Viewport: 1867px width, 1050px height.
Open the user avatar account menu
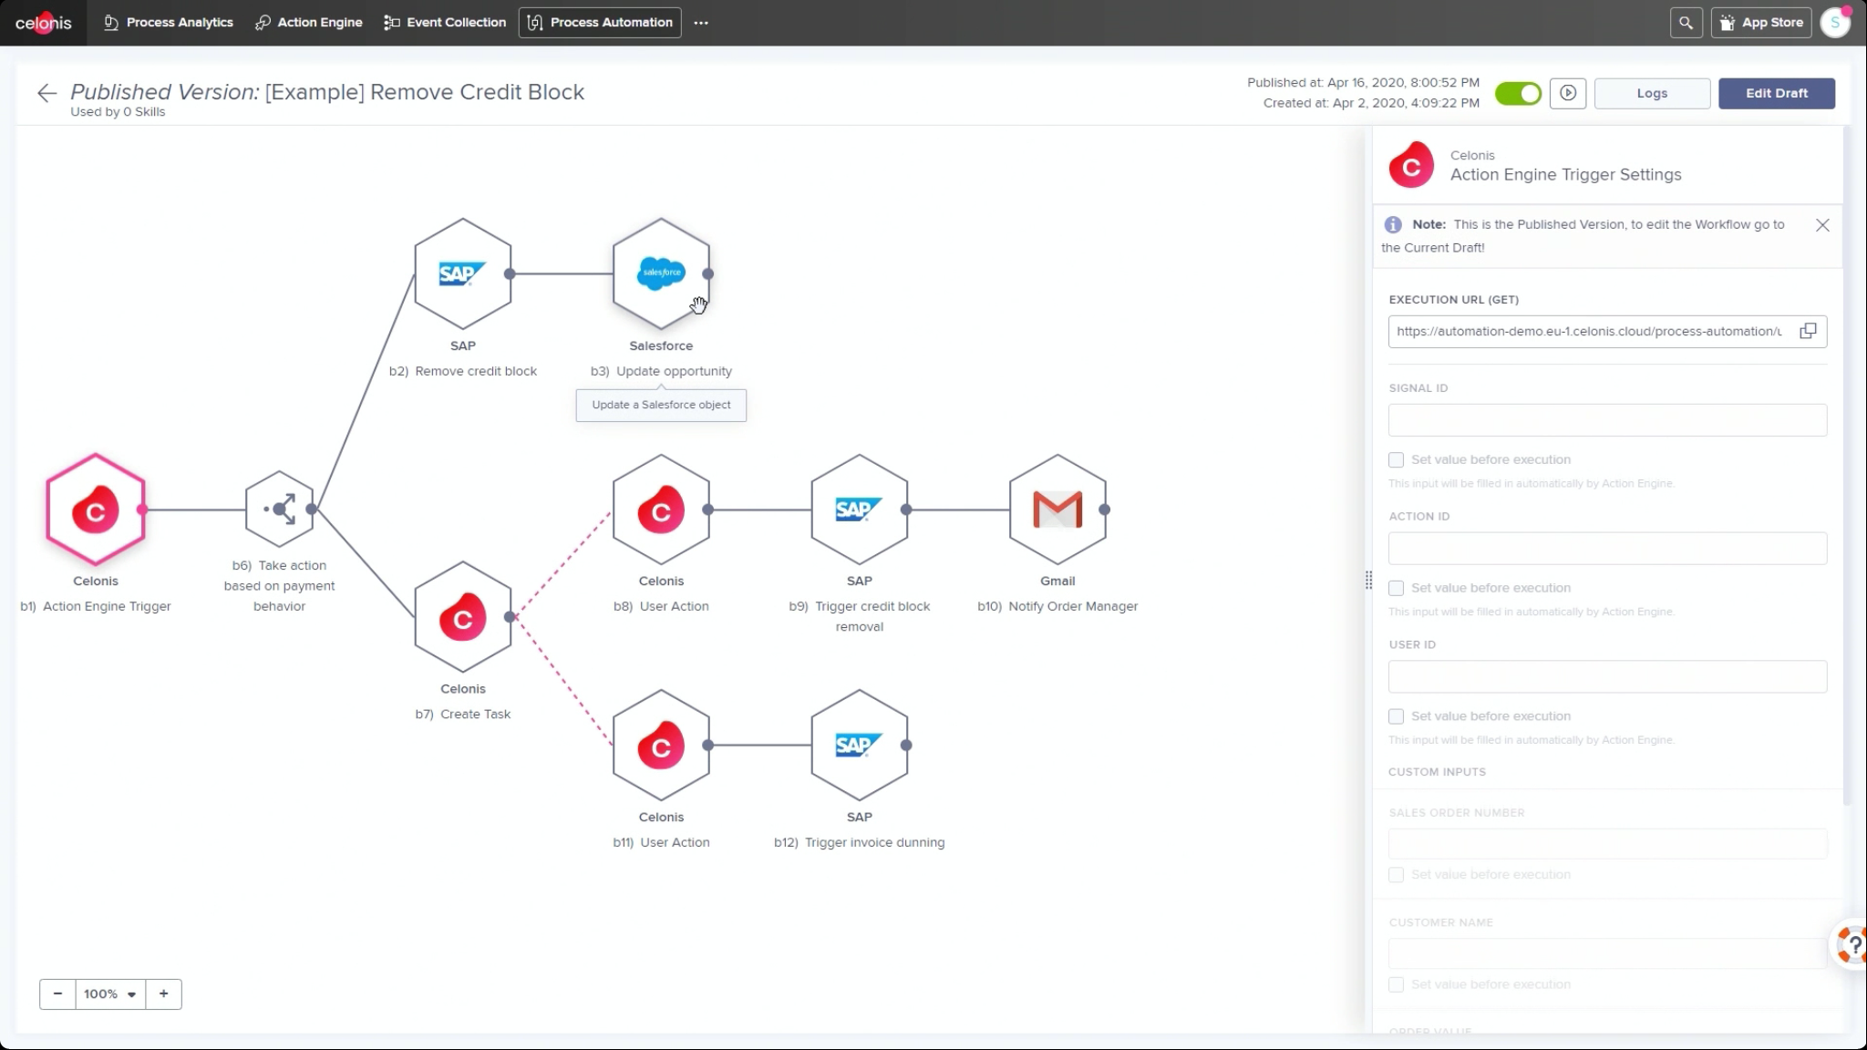tap(1836, 22)
